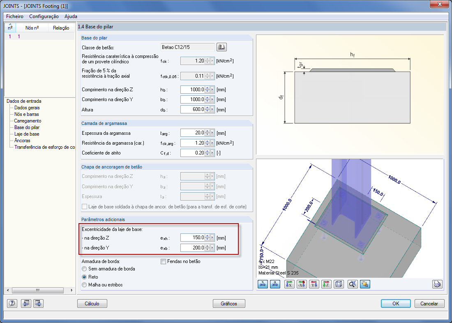Open arrow menu beside Resistência da argamassa
The width and height of the screenshot is (452, 323).
pos(212,143)
